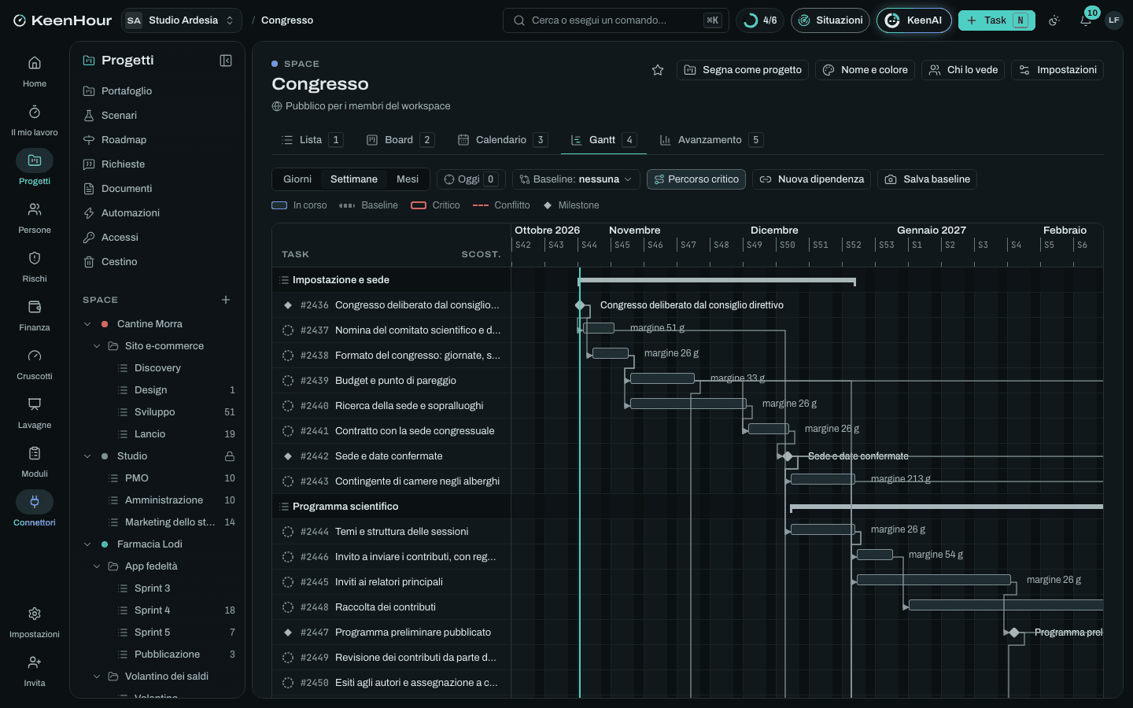Screen dimensions: 1133x708
Task: Toggle status circle of task #2439
Action: point(288,381)
